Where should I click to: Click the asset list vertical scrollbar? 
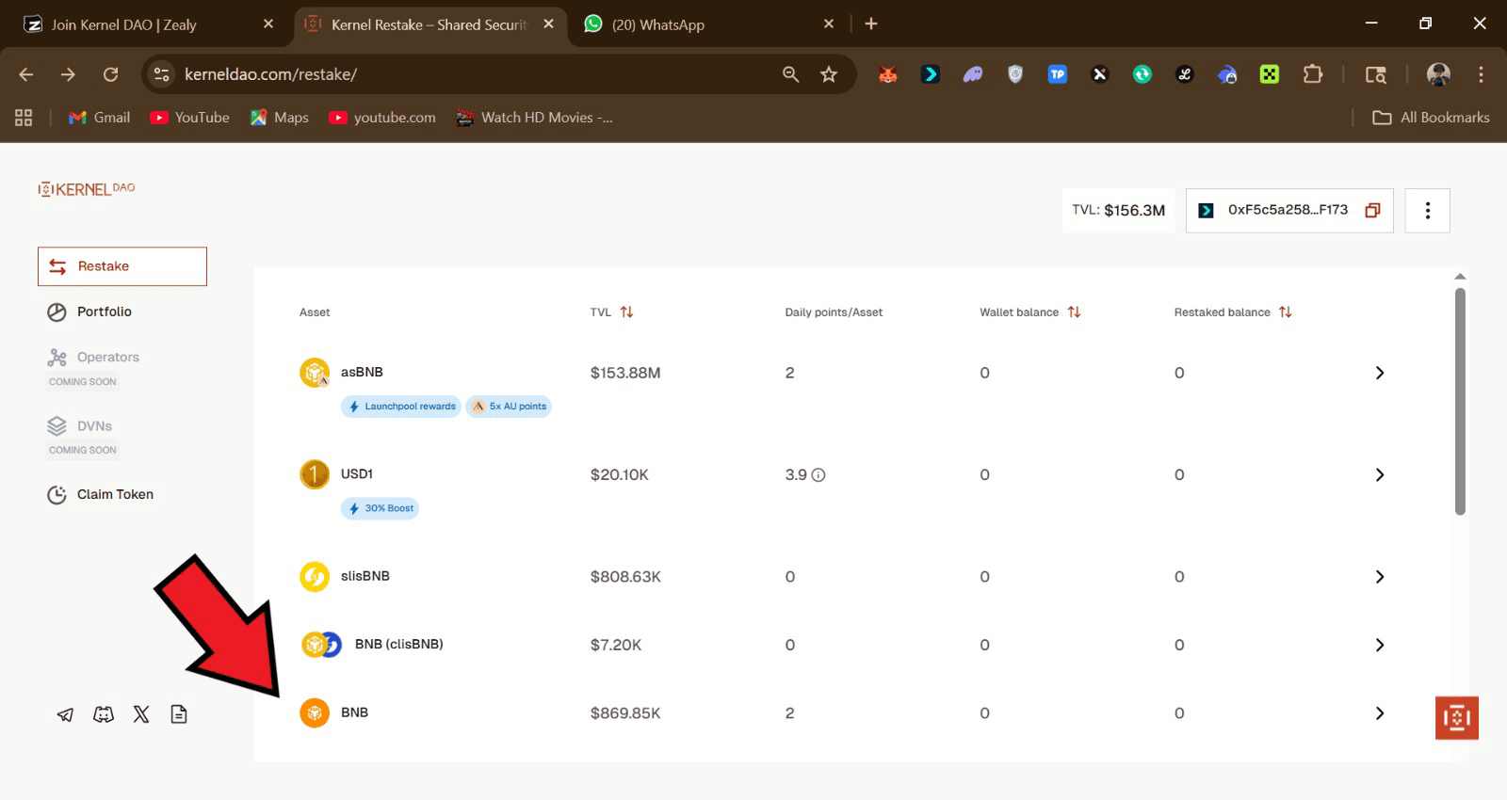pos(1460,401)
